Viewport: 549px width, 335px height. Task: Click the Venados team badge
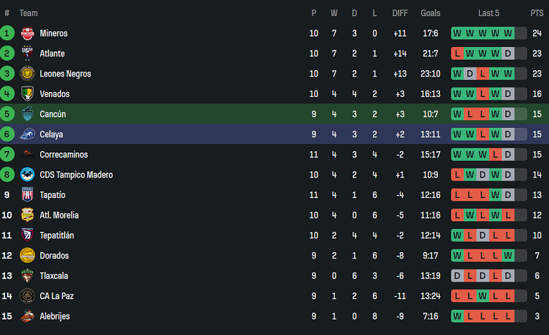tap(27, 93)
